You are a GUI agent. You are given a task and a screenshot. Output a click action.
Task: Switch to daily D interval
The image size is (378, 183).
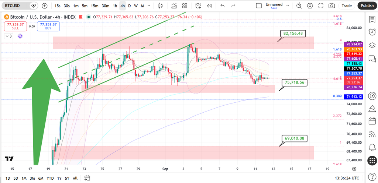(130, 6)
